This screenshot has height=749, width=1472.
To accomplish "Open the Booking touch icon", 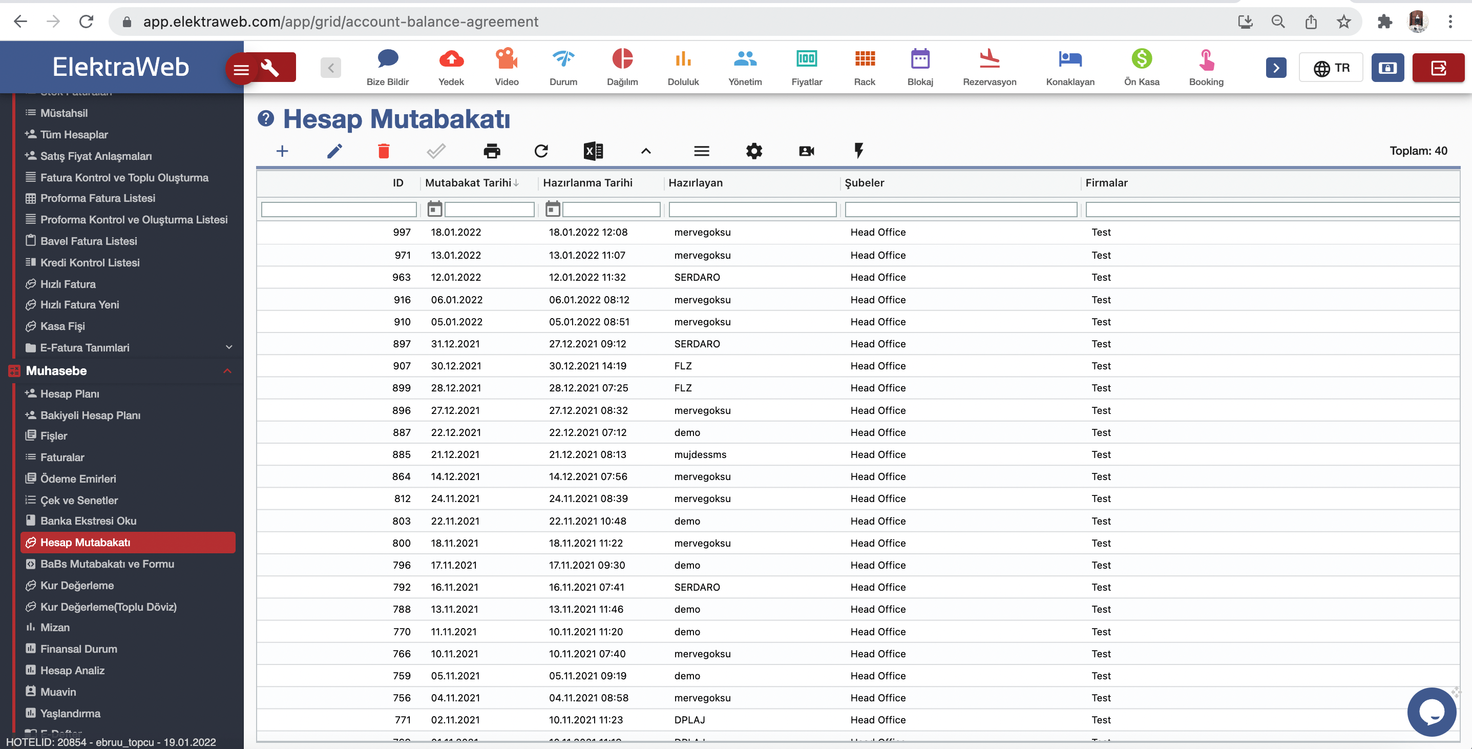I will (1206, 59).
